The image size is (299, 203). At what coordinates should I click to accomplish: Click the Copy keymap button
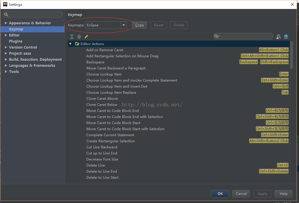click(139, 25)
